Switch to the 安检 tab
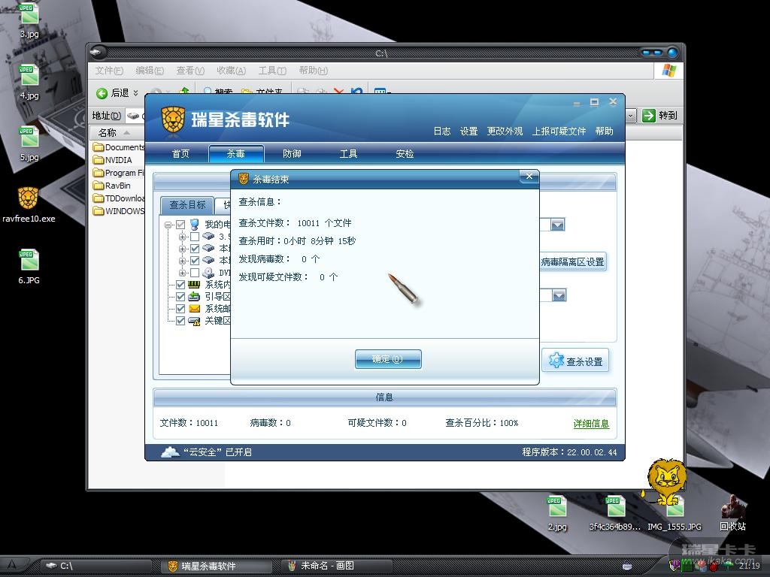Image resolution: width=770 pixels, height=577 pixels. (x=405, y=153)
